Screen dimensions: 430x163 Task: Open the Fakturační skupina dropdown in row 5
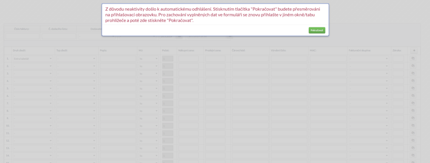click(x=369, y=88)
